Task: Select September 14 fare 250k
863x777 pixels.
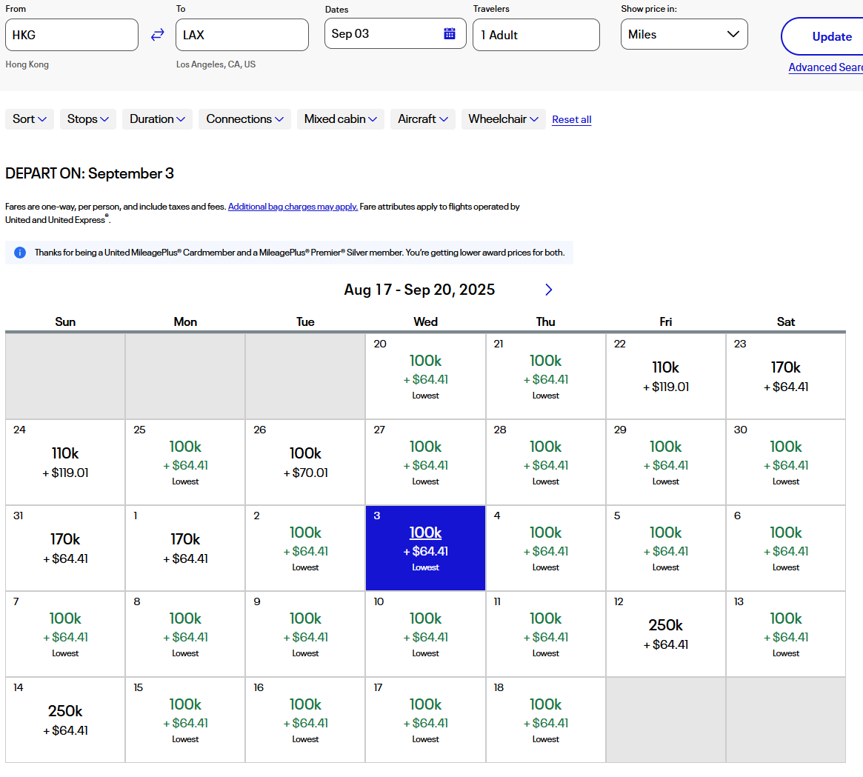Action: pyautogui.click(x=65, y=720)
